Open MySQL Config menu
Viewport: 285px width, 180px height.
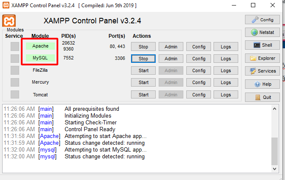click(x=199, y=59)
